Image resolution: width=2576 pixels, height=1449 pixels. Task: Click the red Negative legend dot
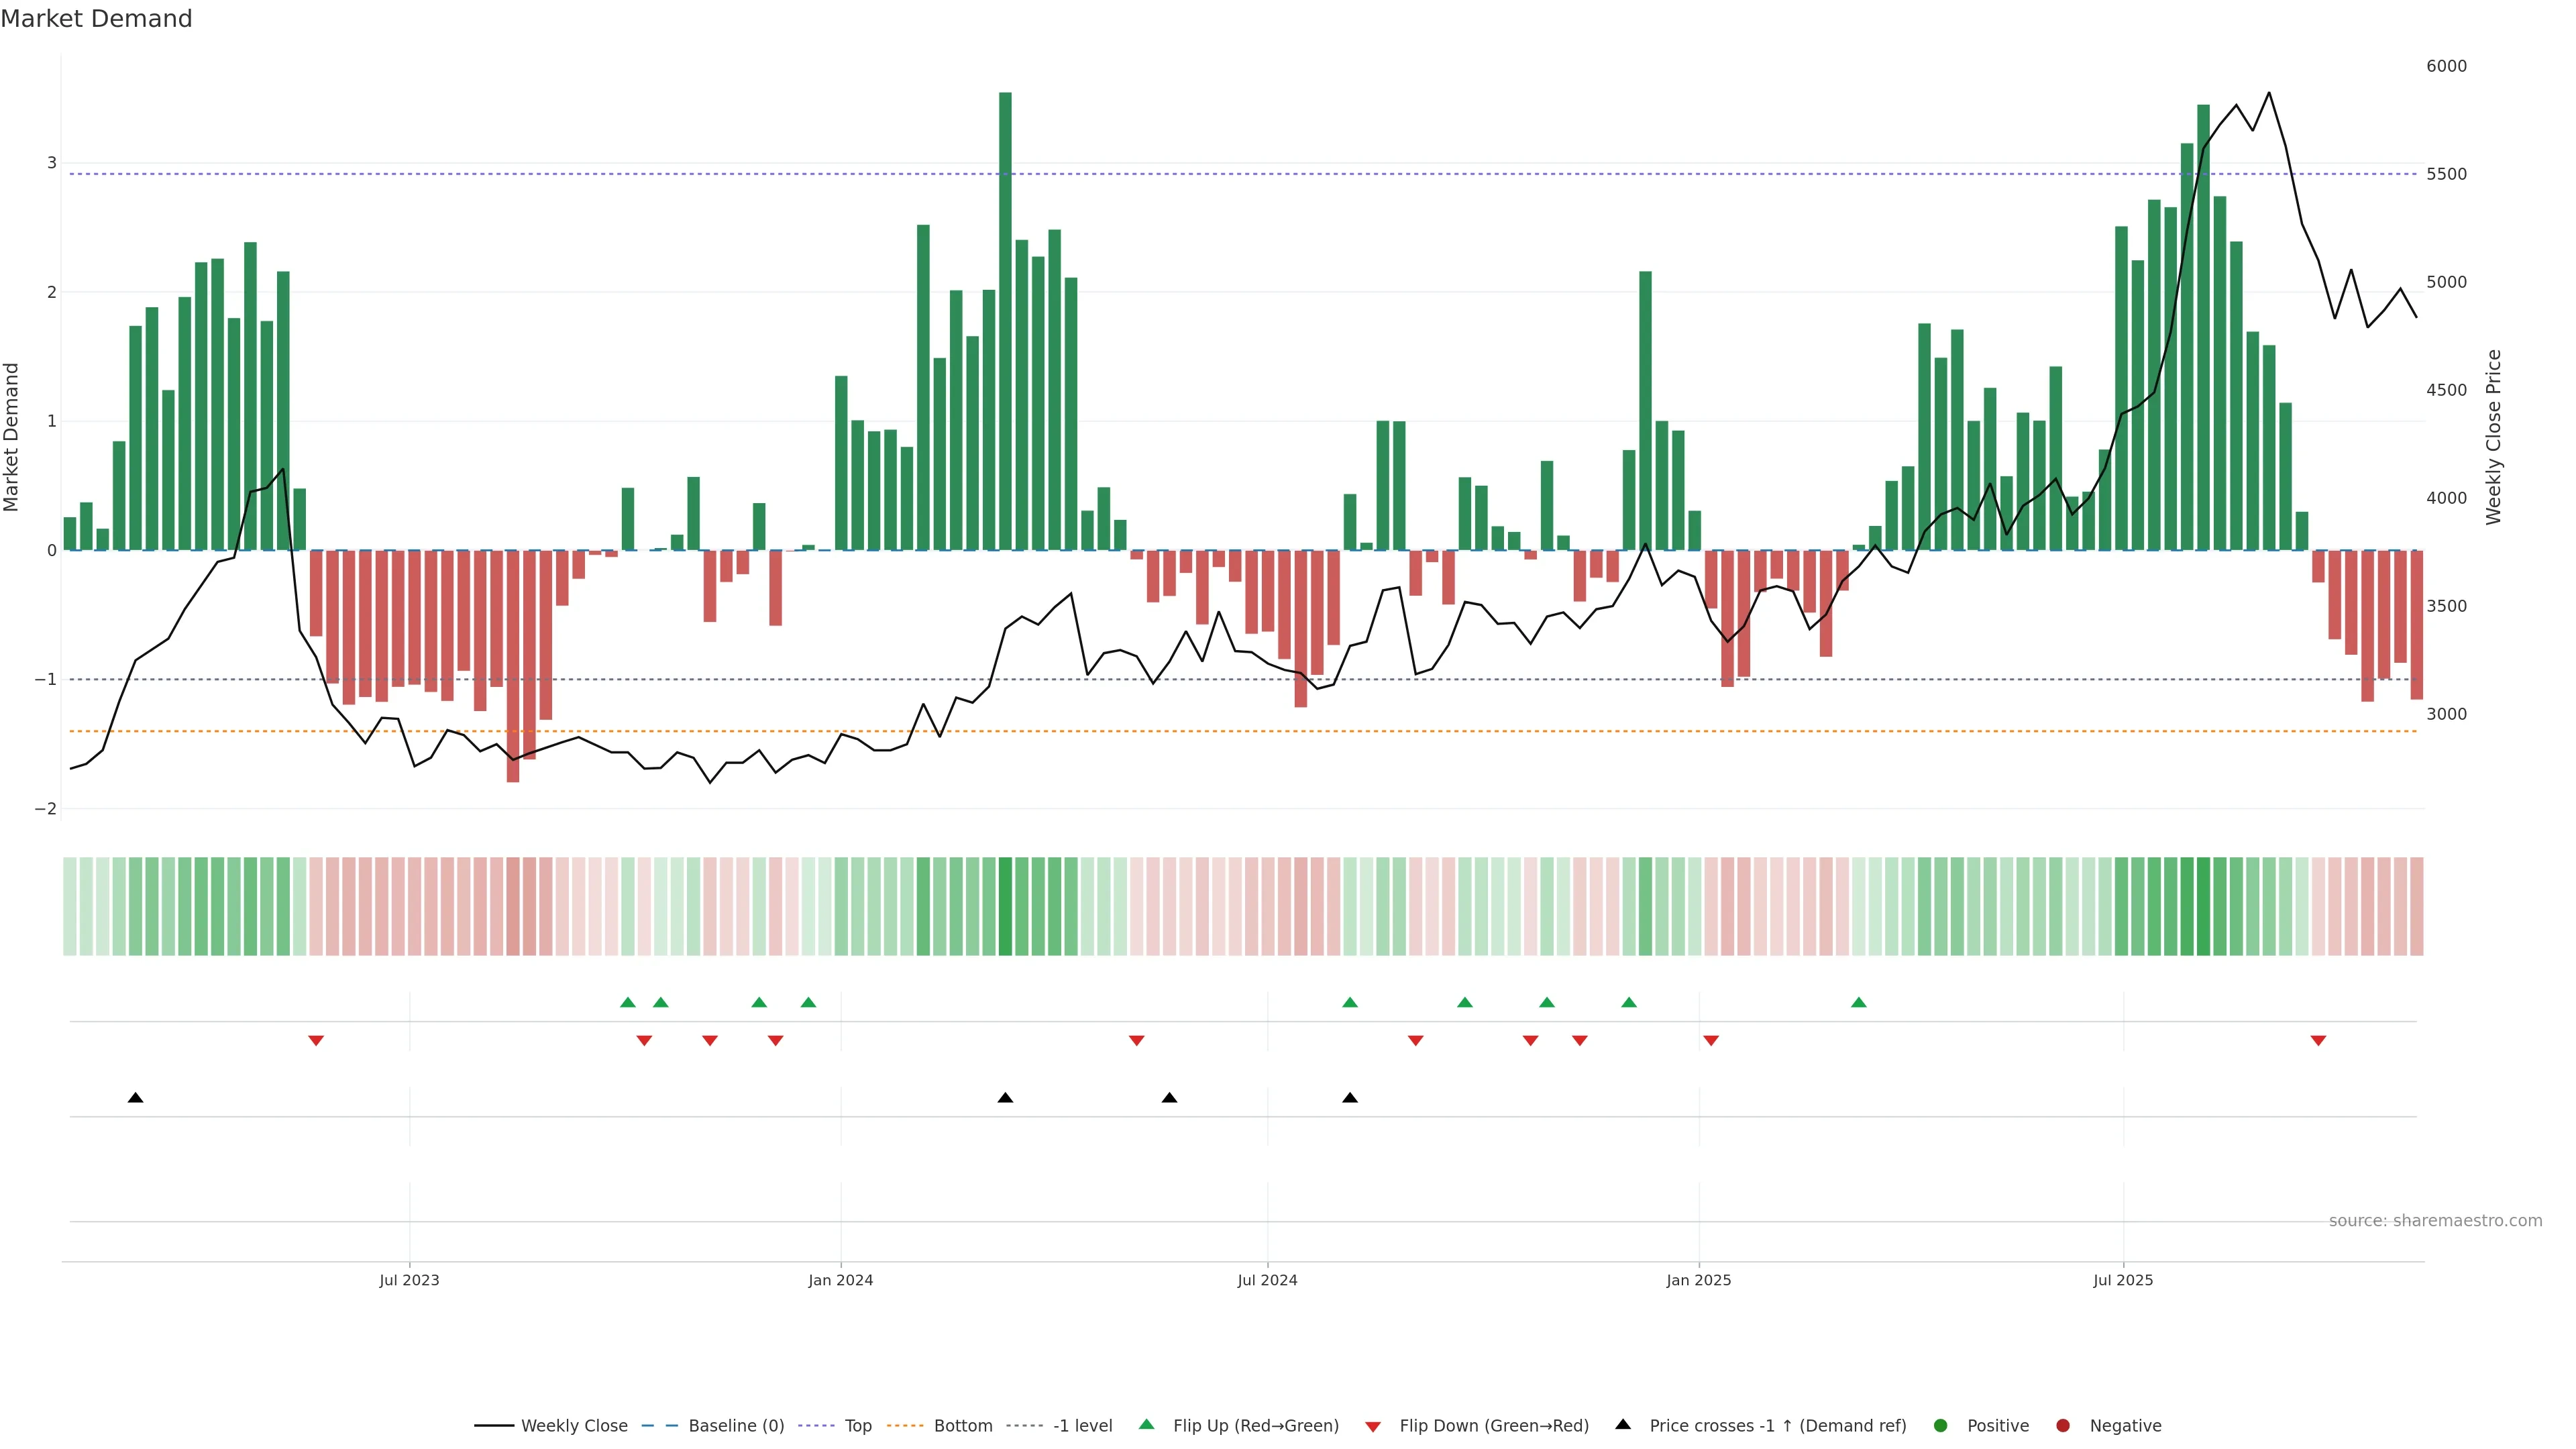(x=2063, y=1425)
